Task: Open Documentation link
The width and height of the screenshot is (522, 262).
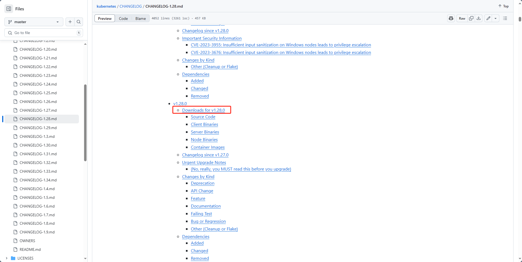Action: coord(206,206)
